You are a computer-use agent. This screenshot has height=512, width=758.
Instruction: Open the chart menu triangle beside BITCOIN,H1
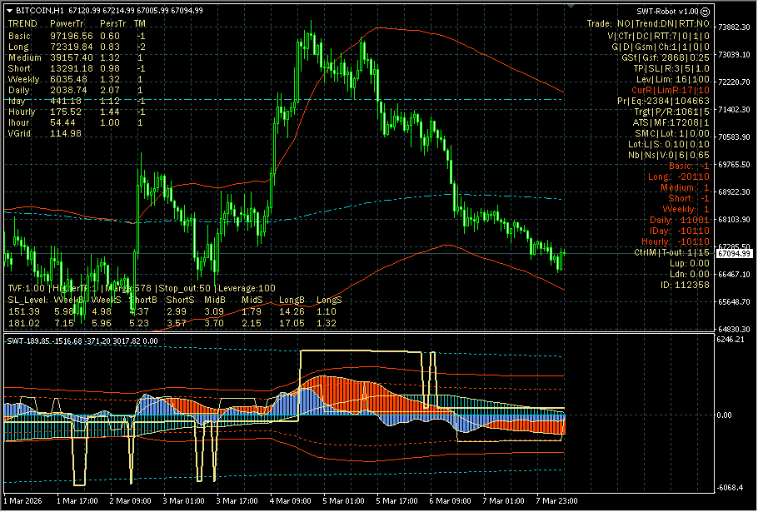(x=10, y=11)
